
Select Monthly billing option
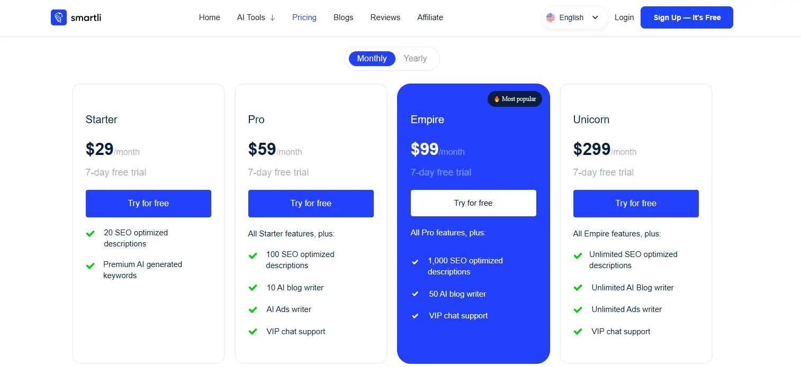click(x=372, y=59)
